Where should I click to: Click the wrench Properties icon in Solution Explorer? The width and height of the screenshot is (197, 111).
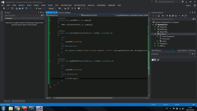click(183, 16)
